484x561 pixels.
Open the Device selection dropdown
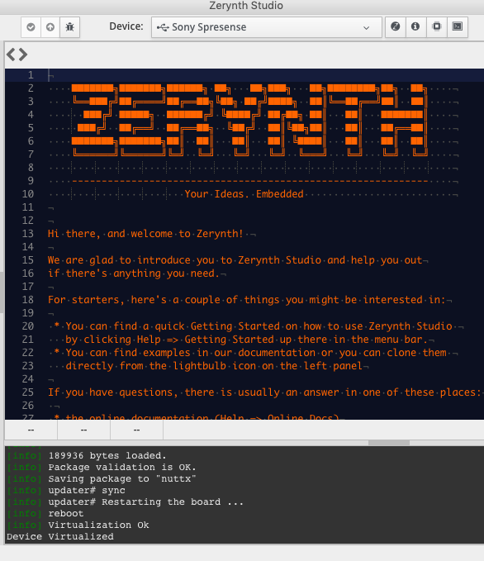267,27
